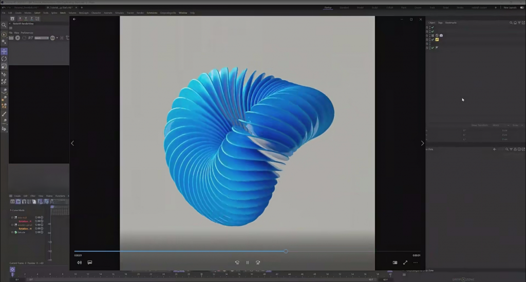The image size is (526, 282).
Task: Enter full screen in video player
Action: (405, 263)
